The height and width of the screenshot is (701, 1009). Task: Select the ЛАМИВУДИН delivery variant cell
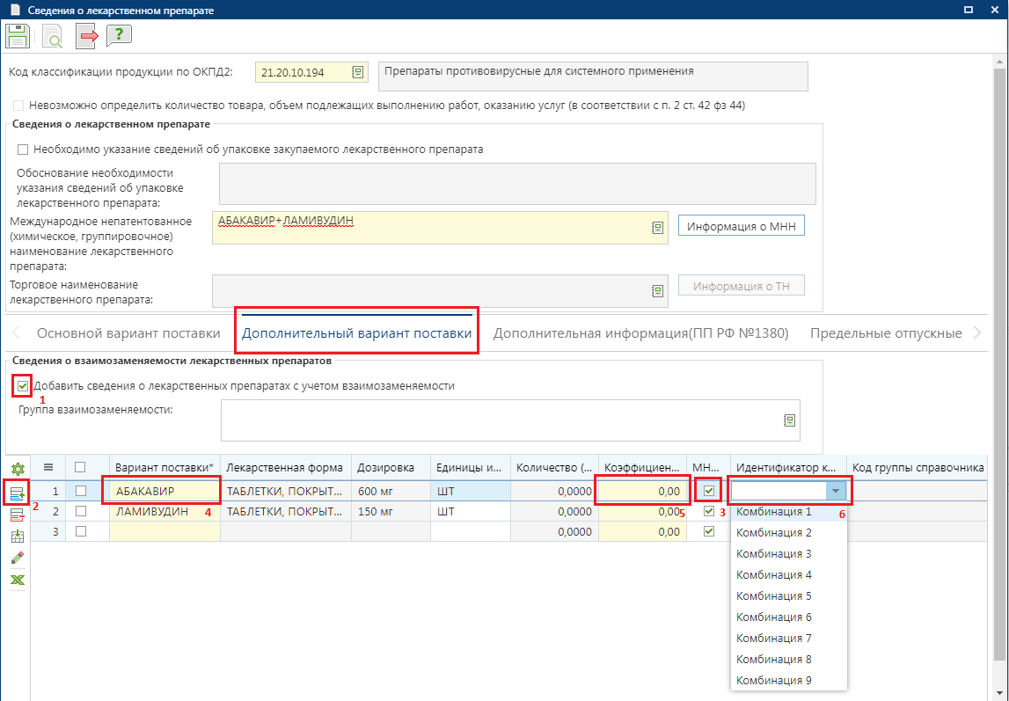pos(165,512)
